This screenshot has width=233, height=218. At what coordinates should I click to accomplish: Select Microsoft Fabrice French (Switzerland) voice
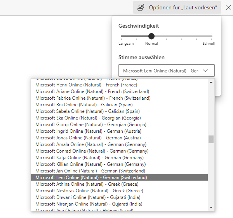[119, 98]
